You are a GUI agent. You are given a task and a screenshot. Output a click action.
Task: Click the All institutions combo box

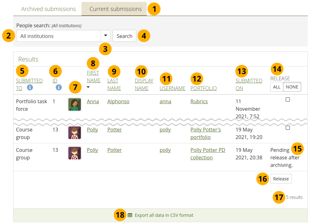click(58, 36)
